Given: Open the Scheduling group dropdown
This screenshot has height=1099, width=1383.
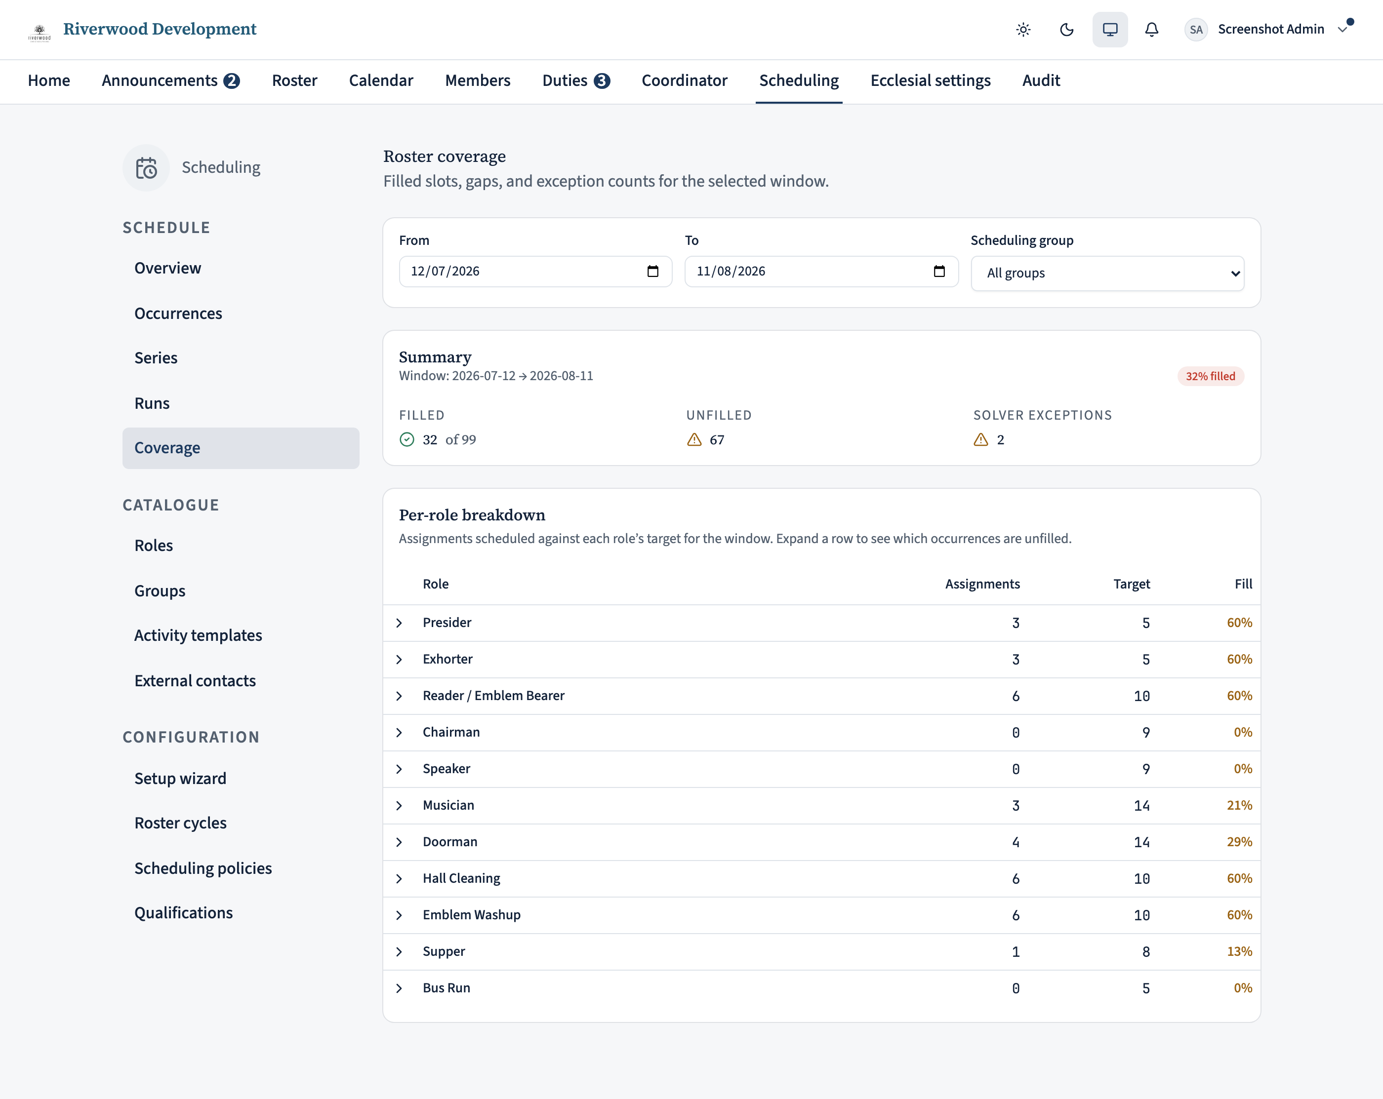Looking at the screenshot, I should coord(1107,273).
